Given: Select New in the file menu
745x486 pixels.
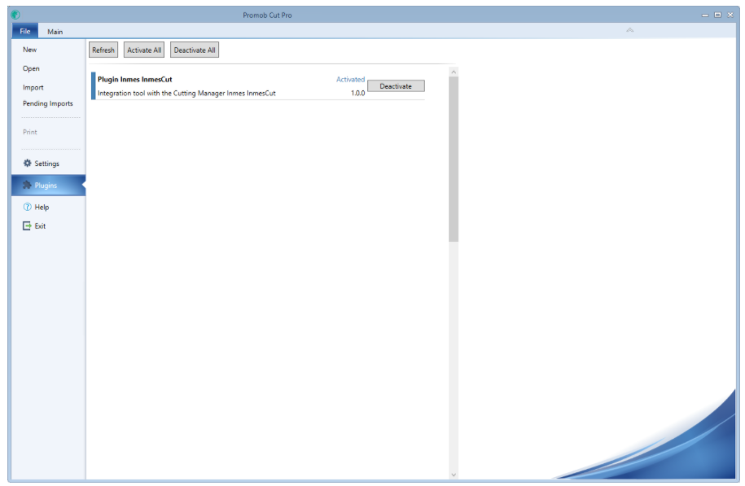Looking at the screenshot, I should coord(29,50).
